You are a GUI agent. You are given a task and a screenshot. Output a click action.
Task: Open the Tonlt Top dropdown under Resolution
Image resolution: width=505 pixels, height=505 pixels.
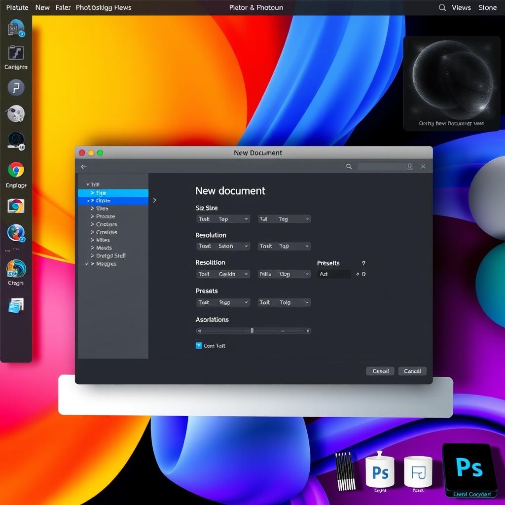(x=284, y=246)
